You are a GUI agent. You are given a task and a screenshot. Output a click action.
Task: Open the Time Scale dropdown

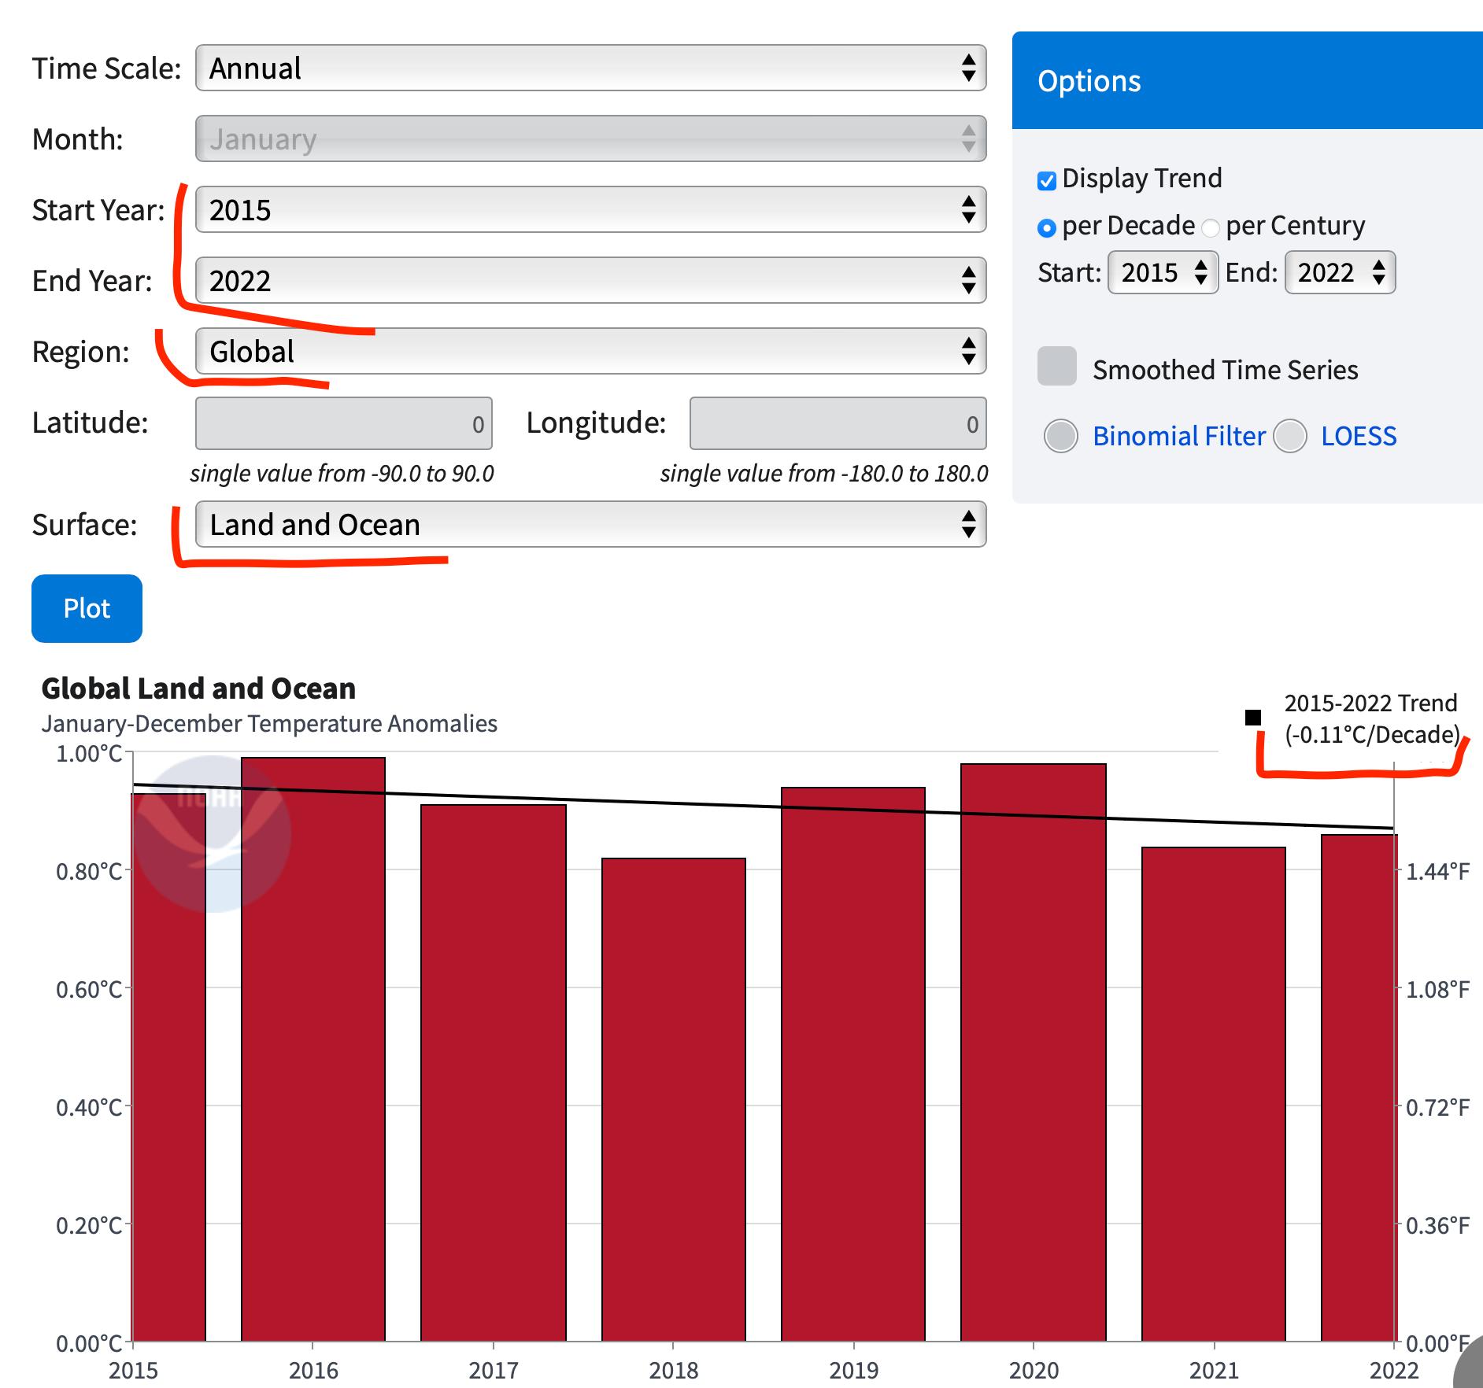point(590,68)
